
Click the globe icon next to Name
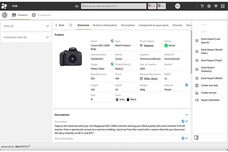click(112, 41)
